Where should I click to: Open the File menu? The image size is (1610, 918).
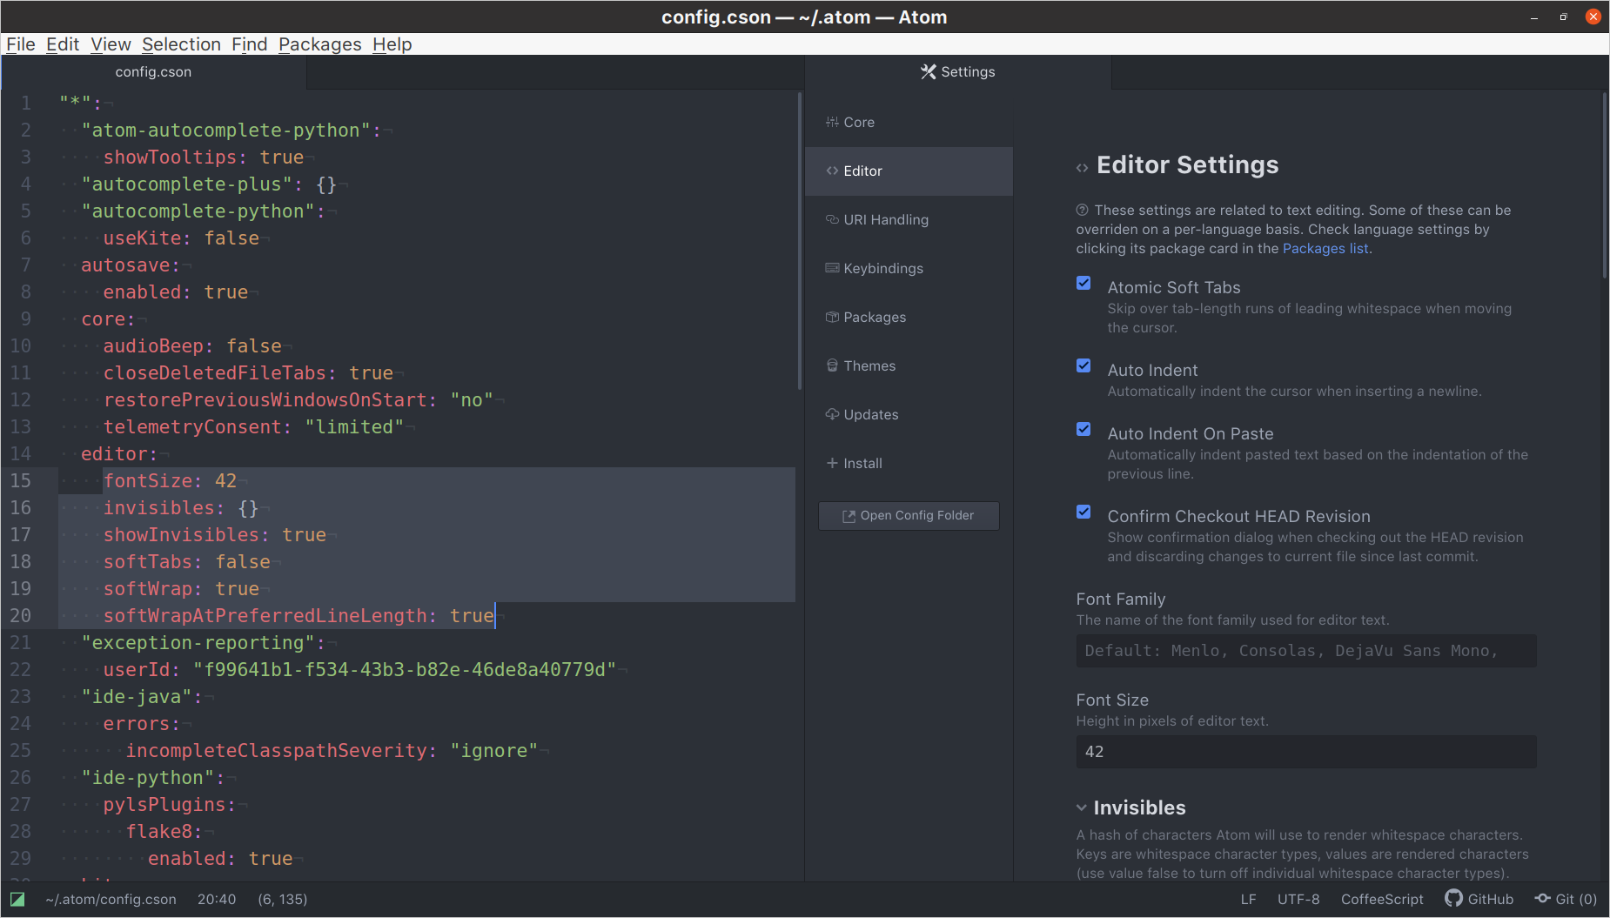pos(21,44)
